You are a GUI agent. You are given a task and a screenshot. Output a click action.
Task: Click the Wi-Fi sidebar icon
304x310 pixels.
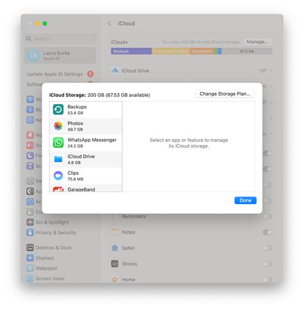pos(30,99)
